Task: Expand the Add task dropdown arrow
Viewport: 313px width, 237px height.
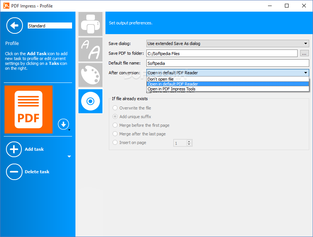Action: 69,157
